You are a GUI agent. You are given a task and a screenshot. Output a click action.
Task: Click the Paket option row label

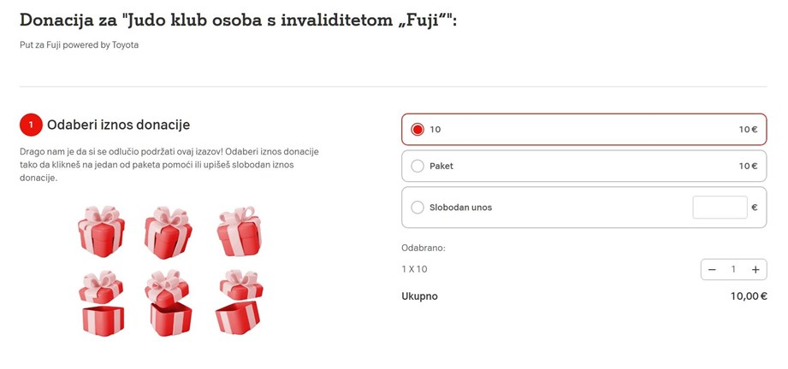click(x=441, y=167)
